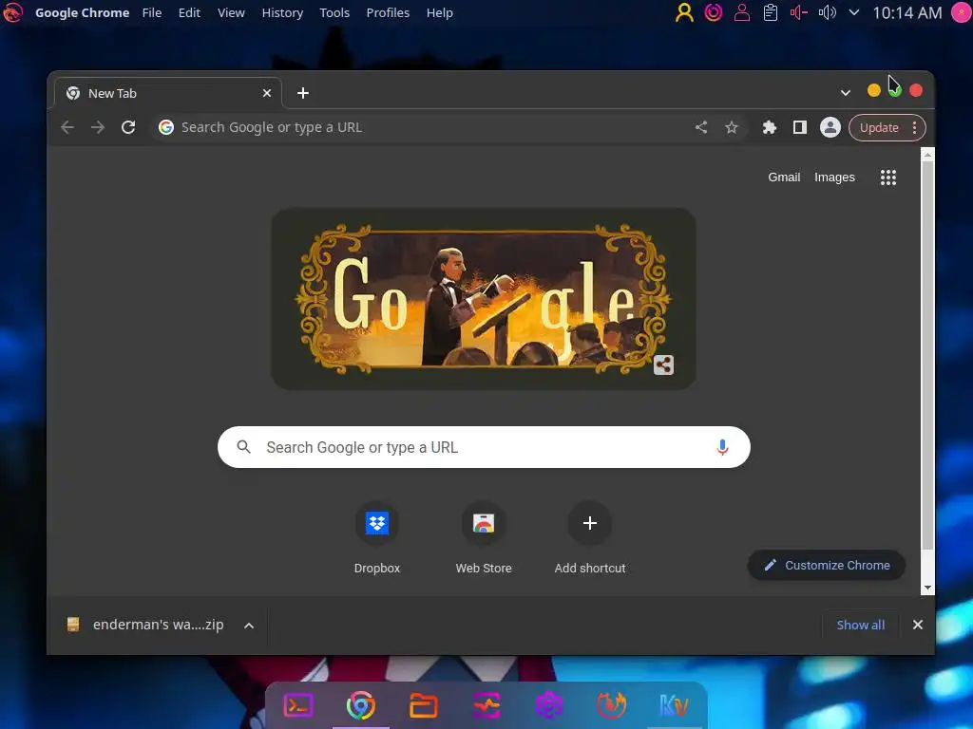This screenshot has height=729, width=973.
Task: Open a new tab with plus button
Action: point(303,93)
